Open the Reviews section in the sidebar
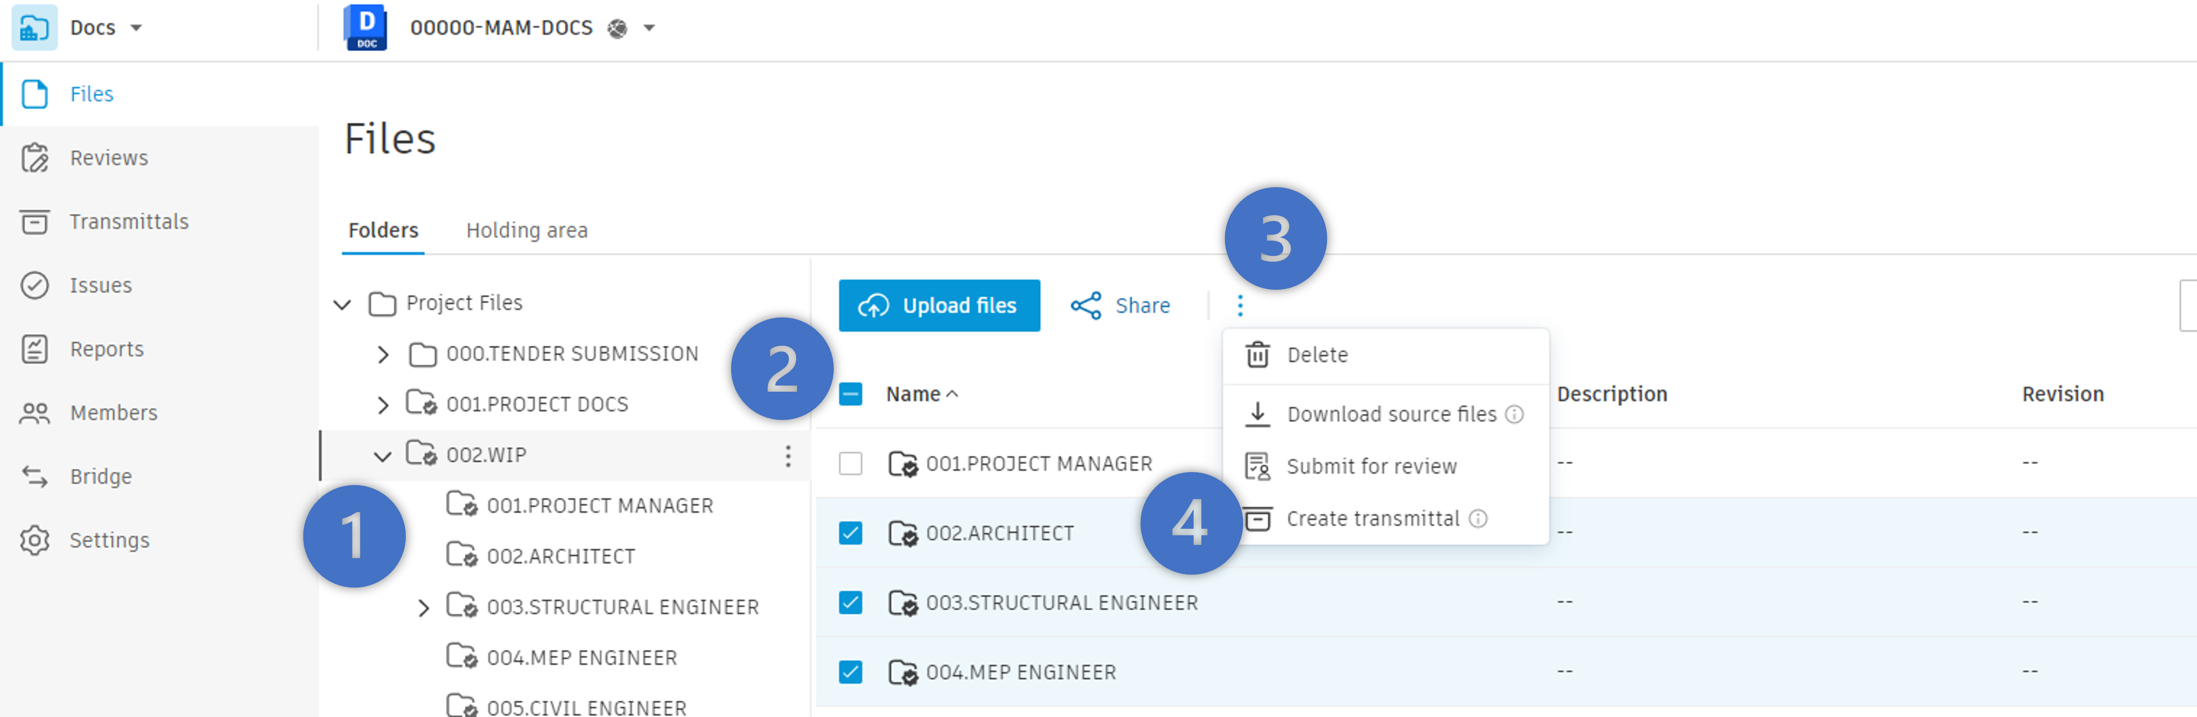The height and width of the screenshot is (717, 2197). point(108,158)
